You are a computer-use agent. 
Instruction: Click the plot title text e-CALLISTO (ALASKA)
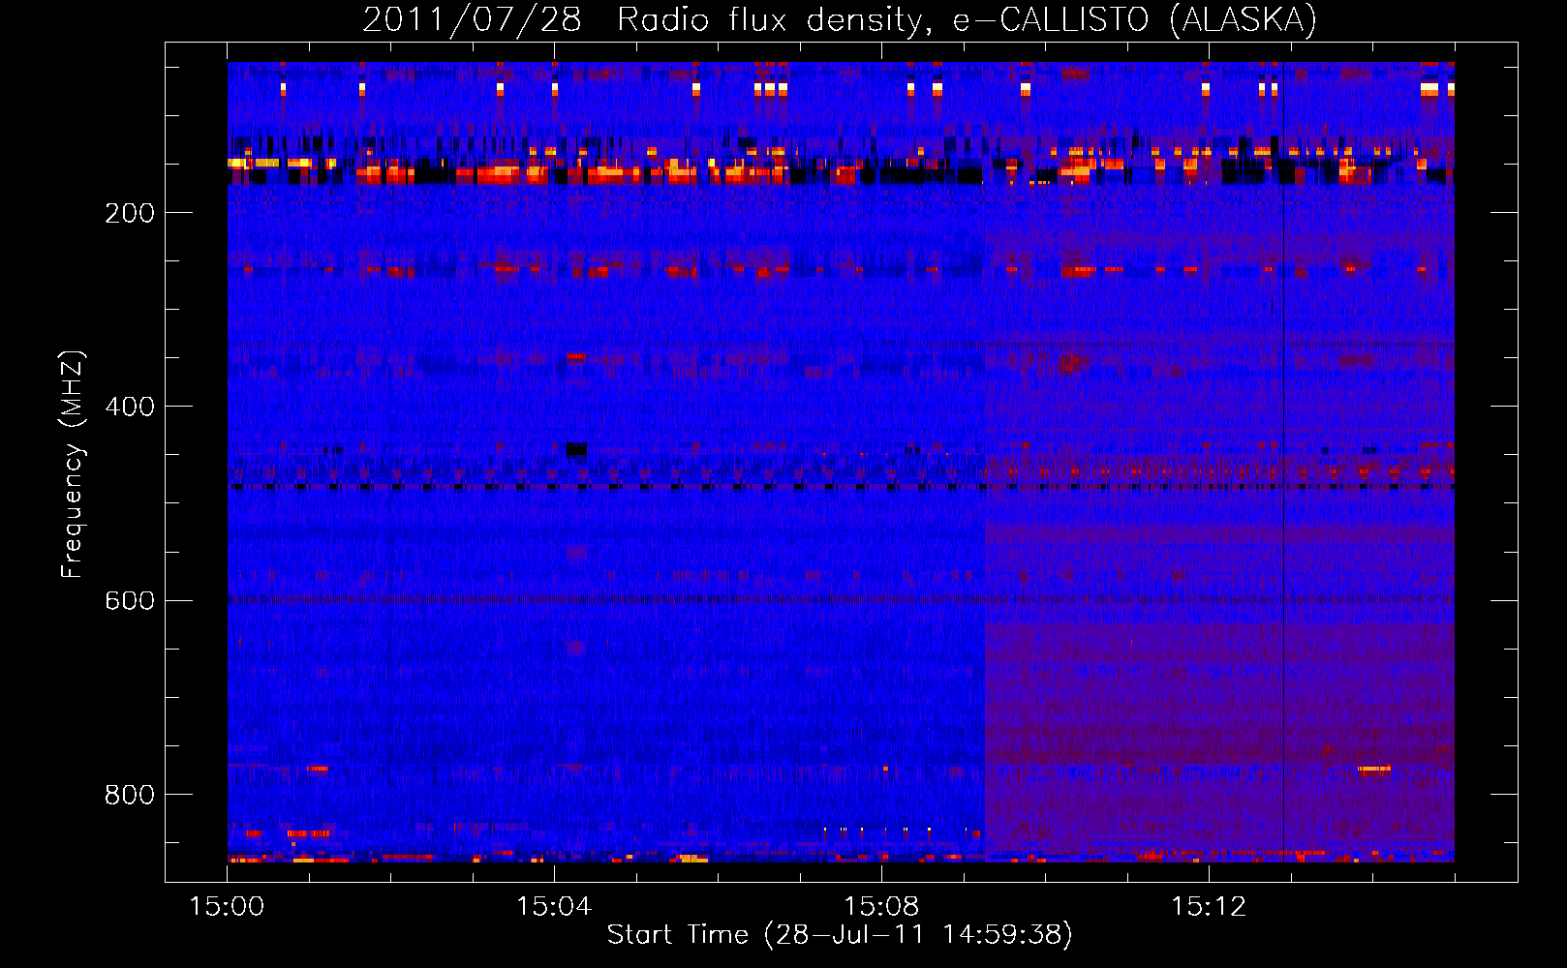[1135, 20]
